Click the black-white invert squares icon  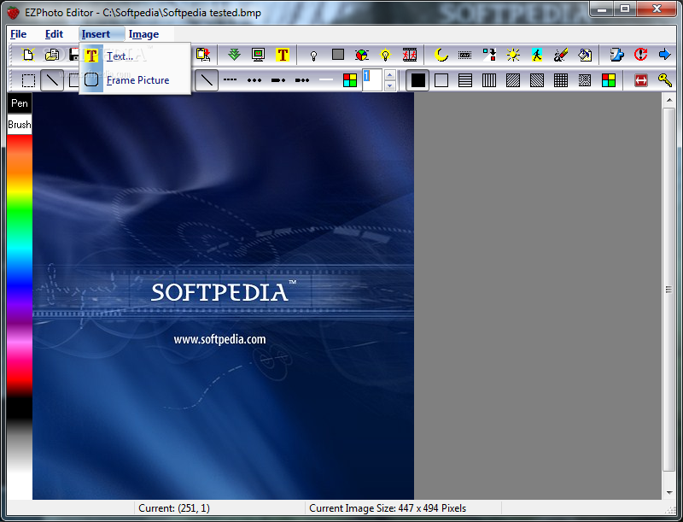489,55
